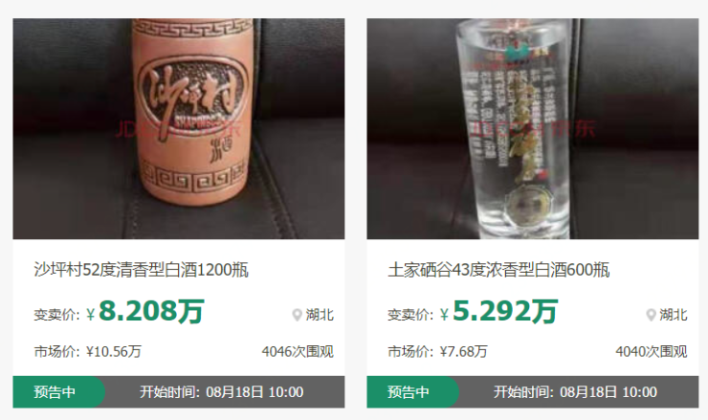Open the 沙坪村 bottle product image
The height and width of the screenshot is (420, 708).
[x=178, y=129]
